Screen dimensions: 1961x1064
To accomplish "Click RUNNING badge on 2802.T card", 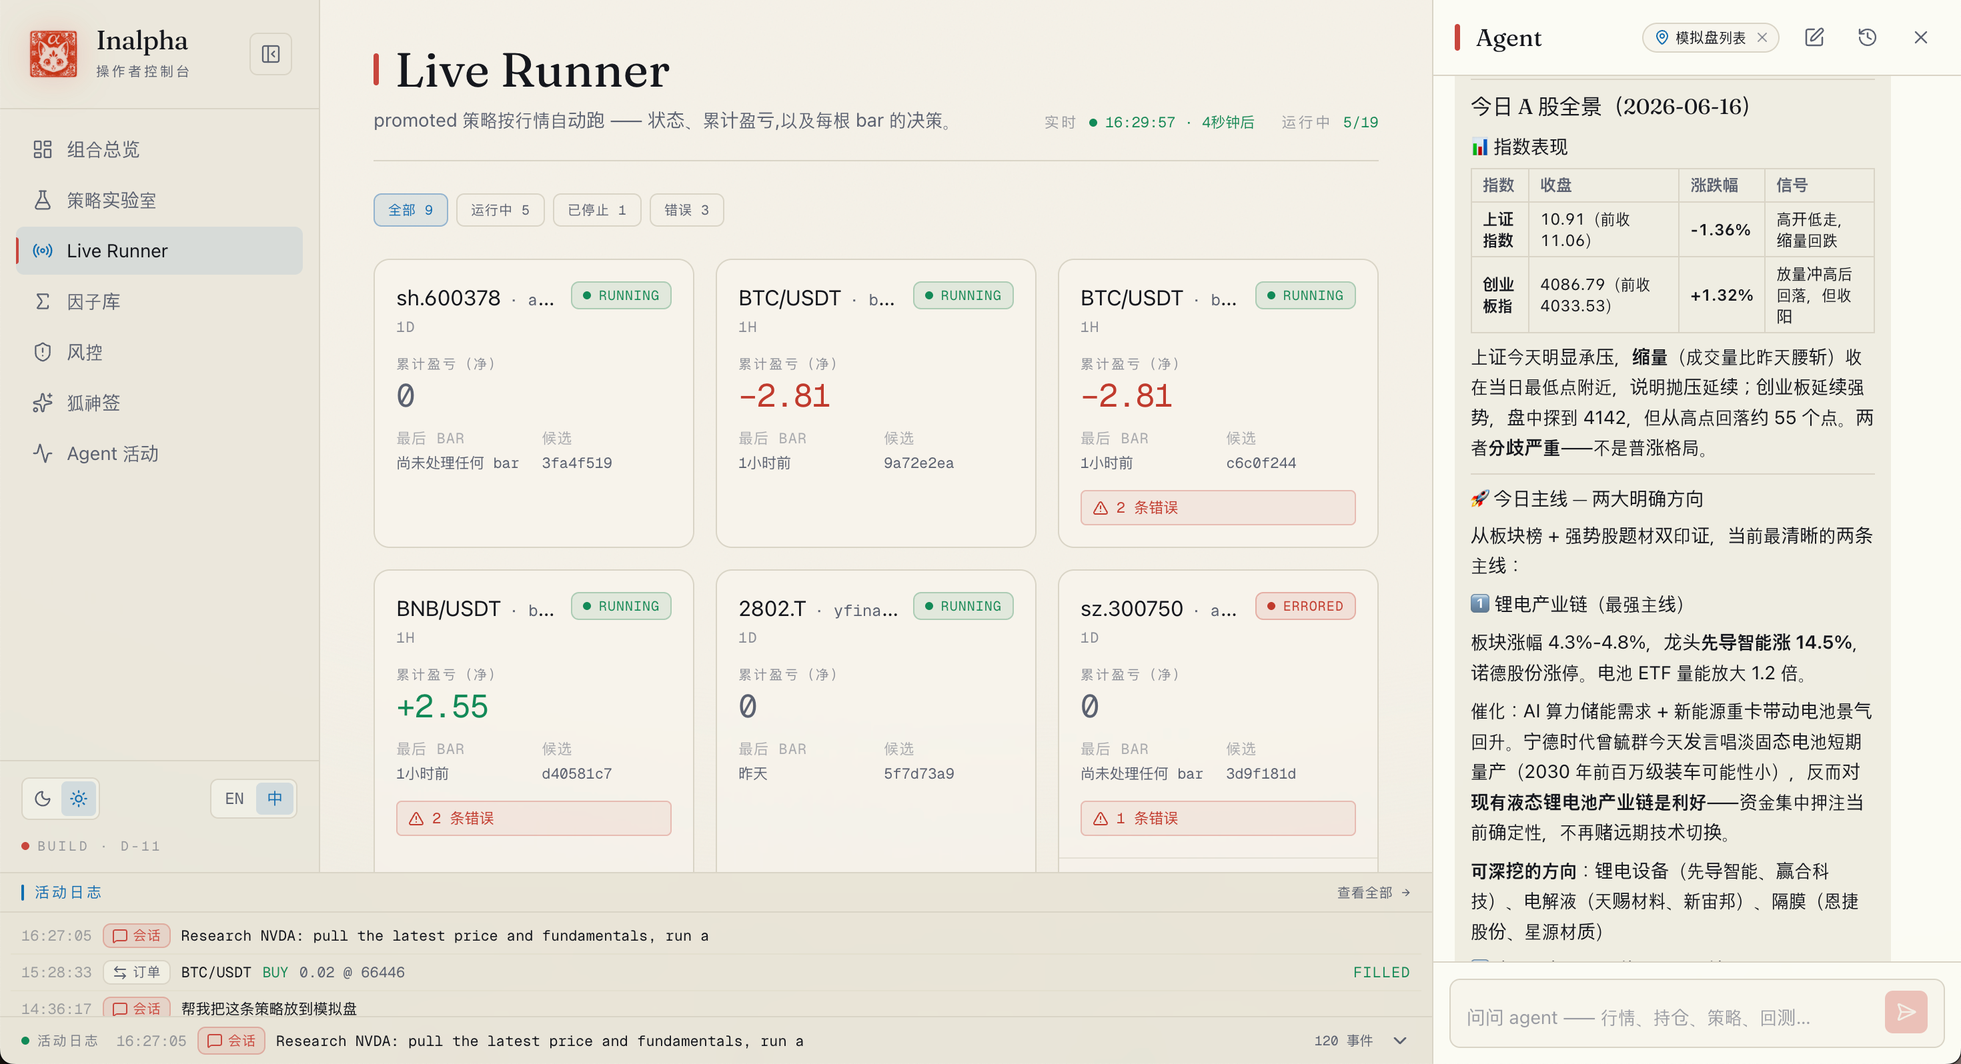I will tap(963, 606).
